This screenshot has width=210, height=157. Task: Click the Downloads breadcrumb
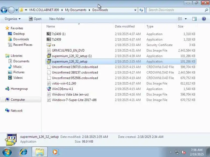coord(100,10)
